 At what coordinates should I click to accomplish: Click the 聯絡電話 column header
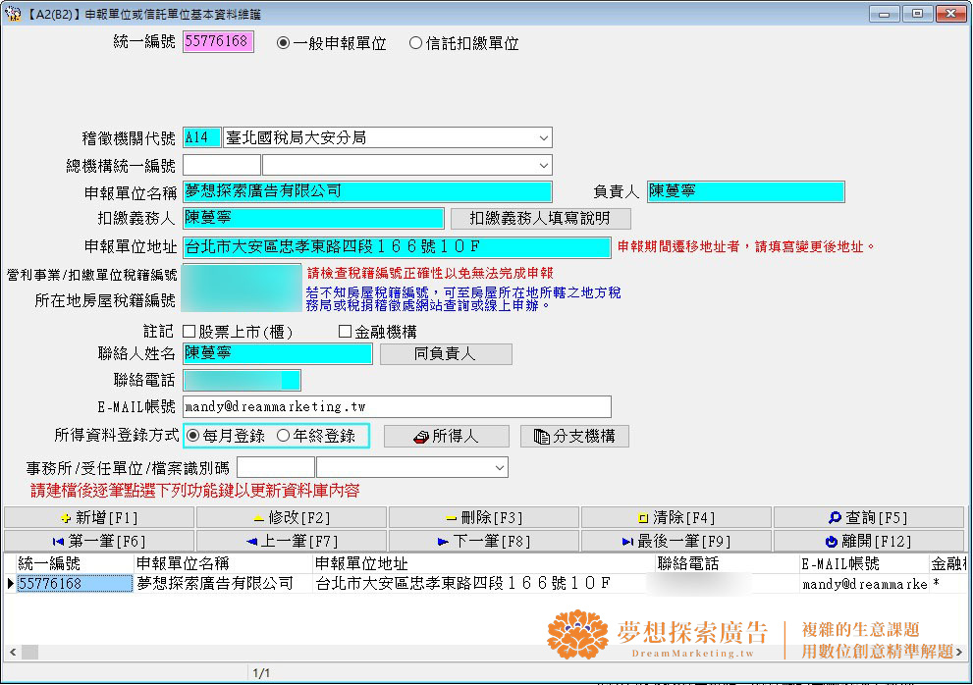[728, 563]
